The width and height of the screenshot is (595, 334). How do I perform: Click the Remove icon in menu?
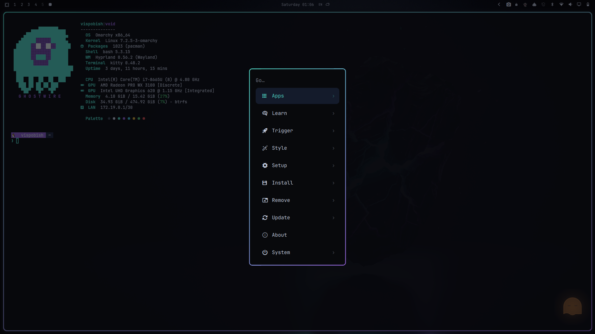click(265, 200)
